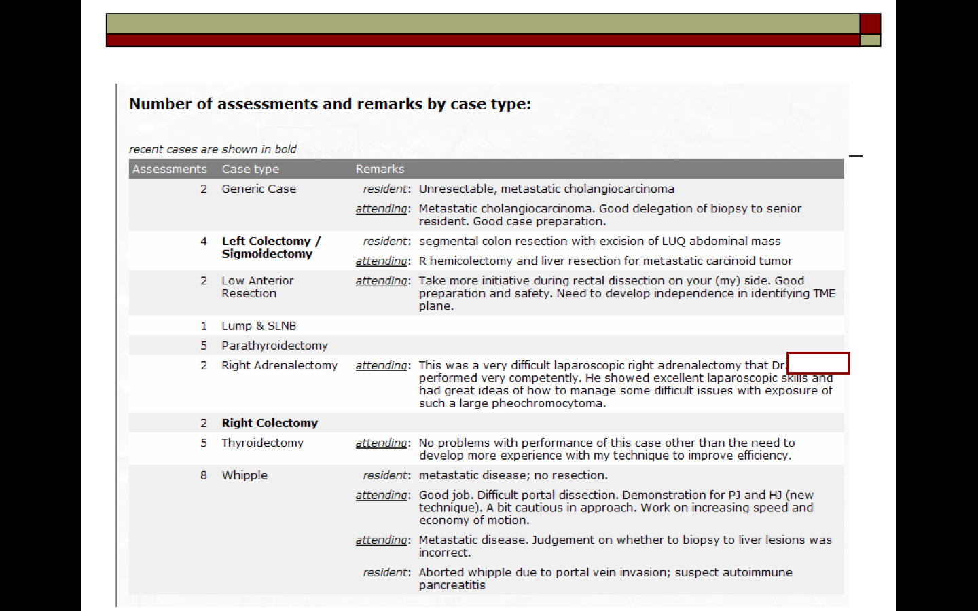Select the 'Whipple' case type
The image size is (978, 611).
(x=244, y=475)
